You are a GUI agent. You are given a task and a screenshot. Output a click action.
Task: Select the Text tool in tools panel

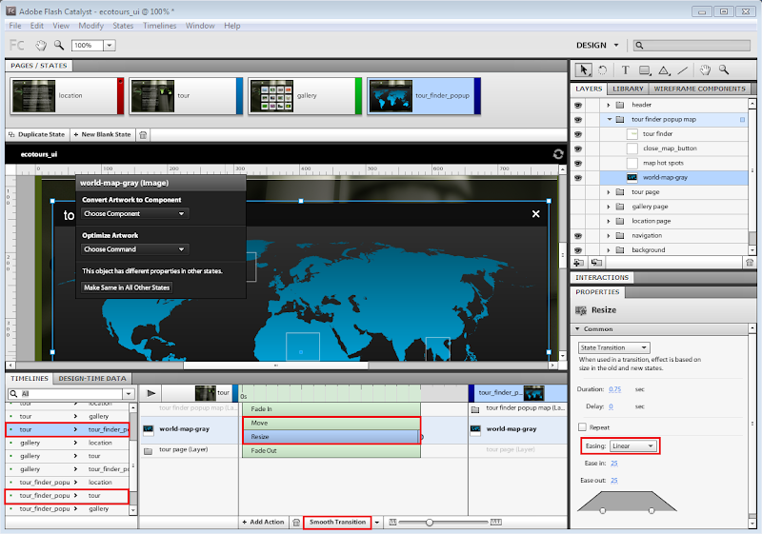click(x=625, y=69)
